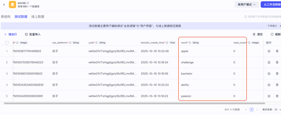Toggle the select-all header checkbox

point(7,43)
